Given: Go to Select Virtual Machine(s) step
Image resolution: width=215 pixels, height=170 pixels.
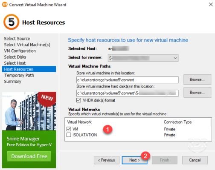Looking at the screenshot, I should (x=27, y=45).
